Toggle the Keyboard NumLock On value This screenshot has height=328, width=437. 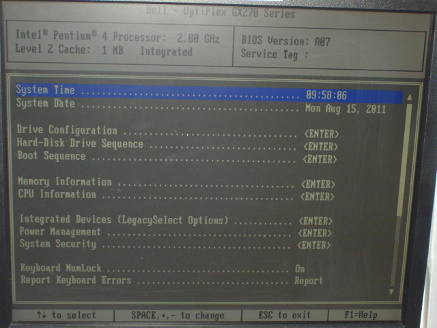click(300, 269)
